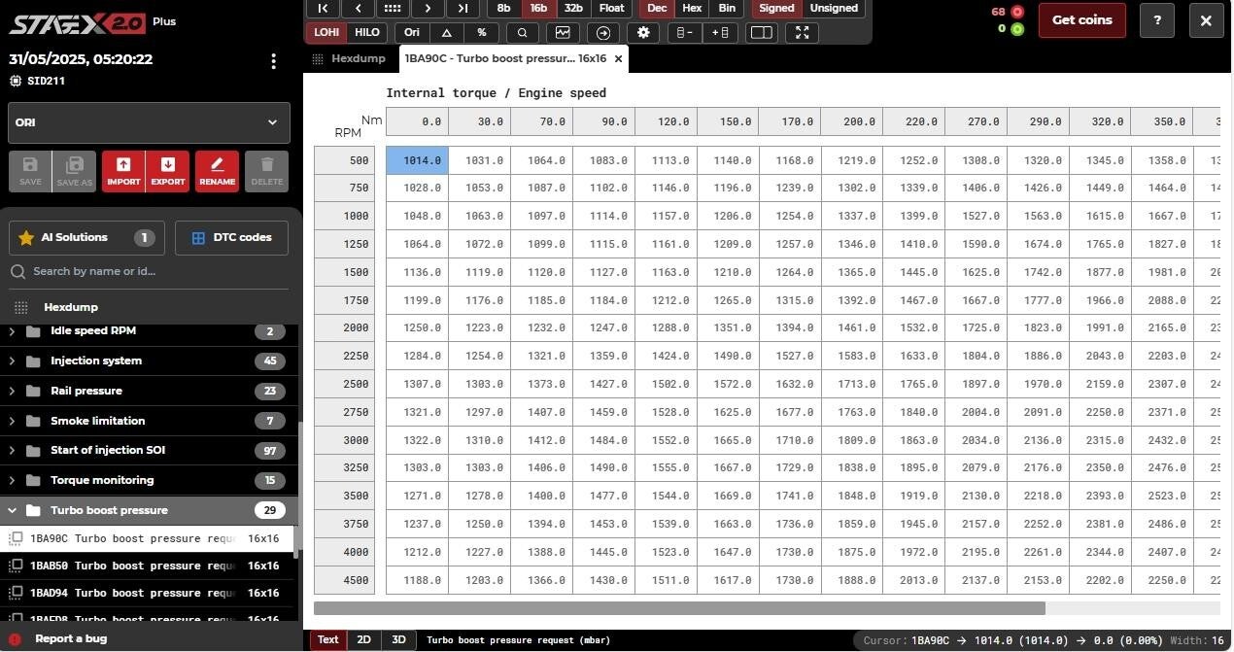Viewport: 1234px width, 652px height.
Task: Expand Injection system folder
Action: 13,361
